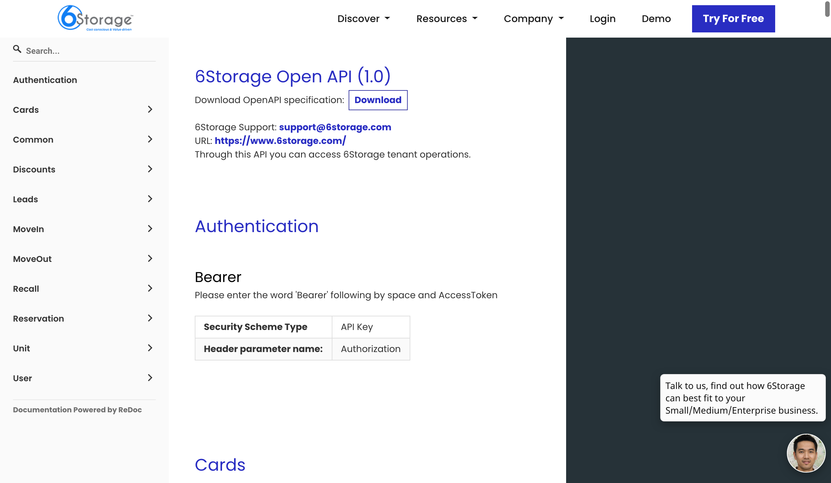Click the 'Security Scheme Type' cell
Viewport: 831px width, 483px height.
pyautogui.click(x=264, y=327)
